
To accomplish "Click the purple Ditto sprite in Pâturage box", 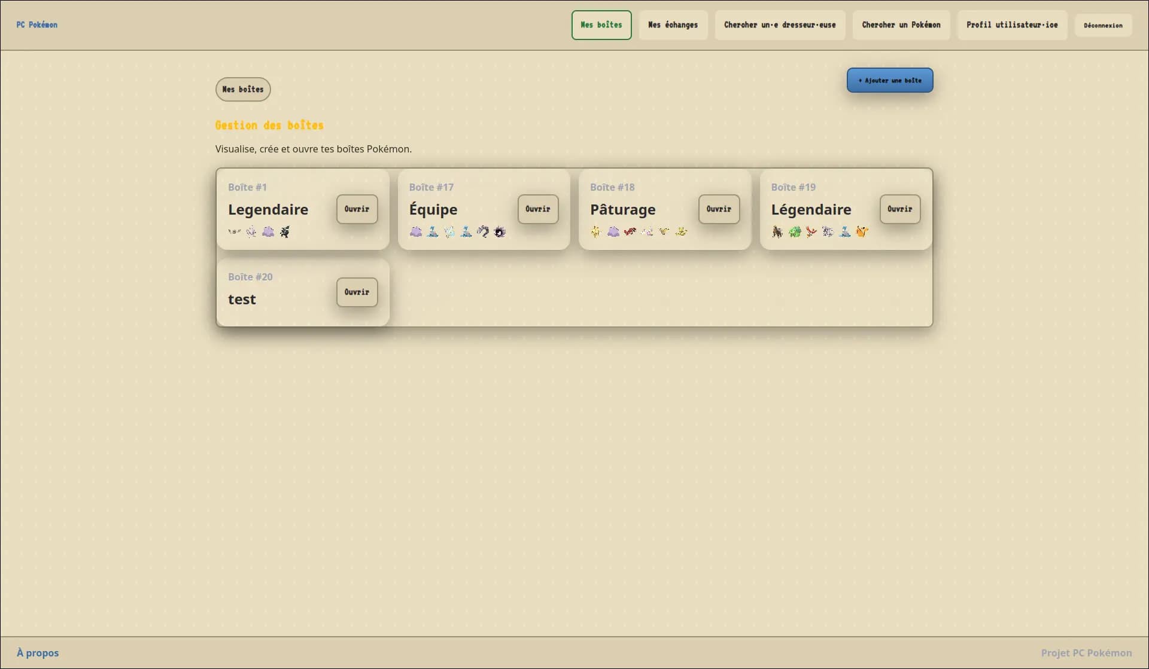I will coord(613,232).
